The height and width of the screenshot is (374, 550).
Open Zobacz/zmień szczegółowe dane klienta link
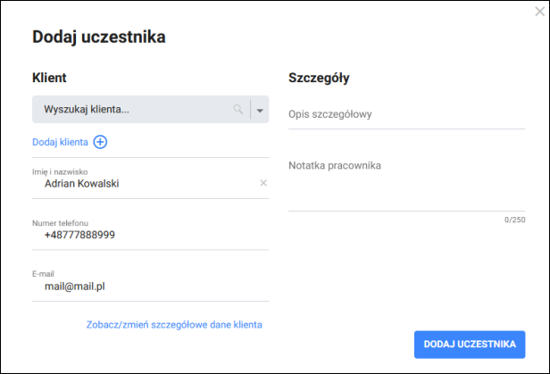pyautogui.click(x=174, y=325)
